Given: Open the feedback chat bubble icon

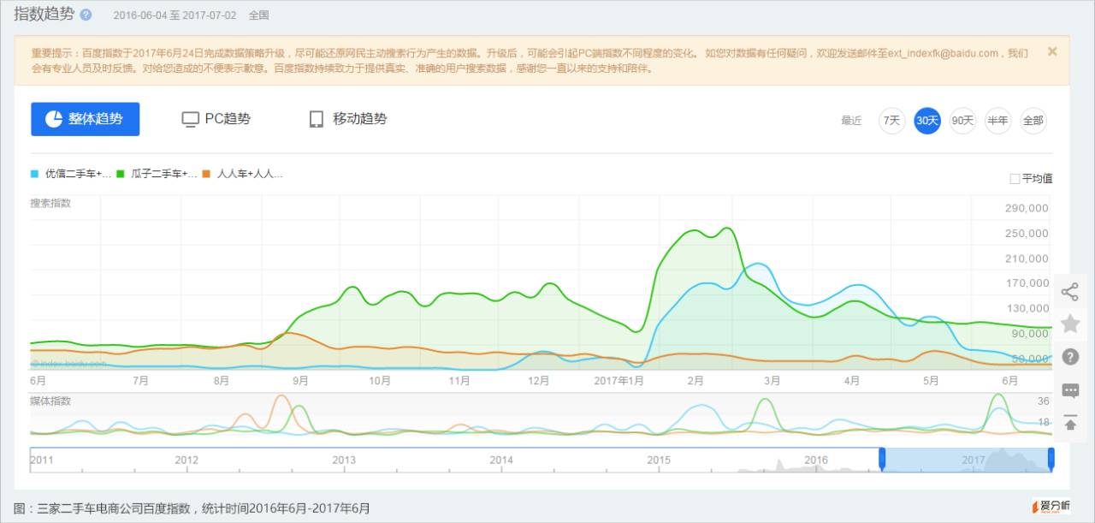Looking at the screenshot, I should 1069,390.
